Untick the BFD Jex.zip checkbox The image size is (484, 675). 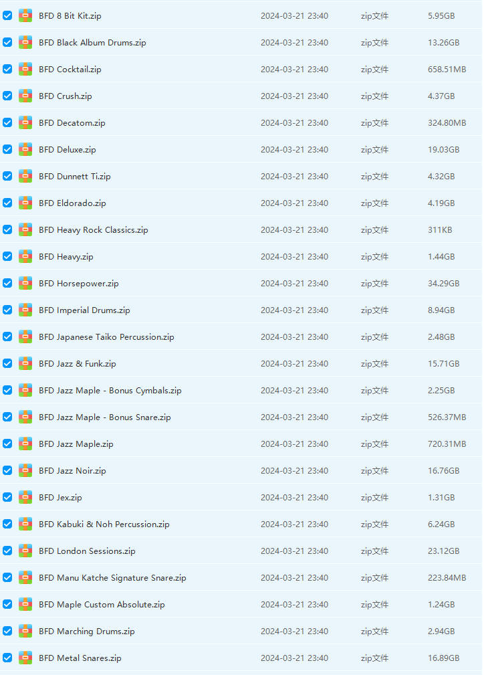click(x=7, y=497)
